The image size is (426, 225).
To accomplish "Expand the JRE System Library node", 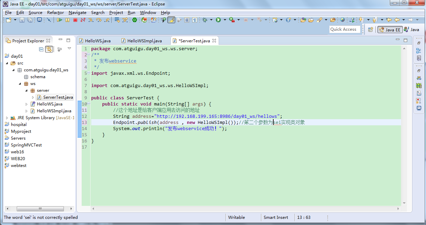I will click(x=7, y=118).
